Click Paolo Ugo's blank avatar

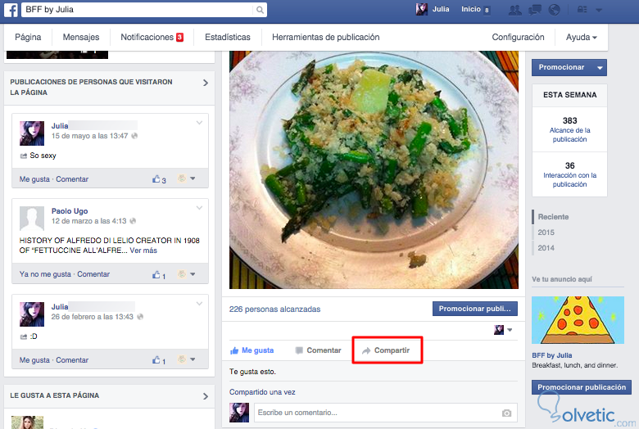[32, 219]
